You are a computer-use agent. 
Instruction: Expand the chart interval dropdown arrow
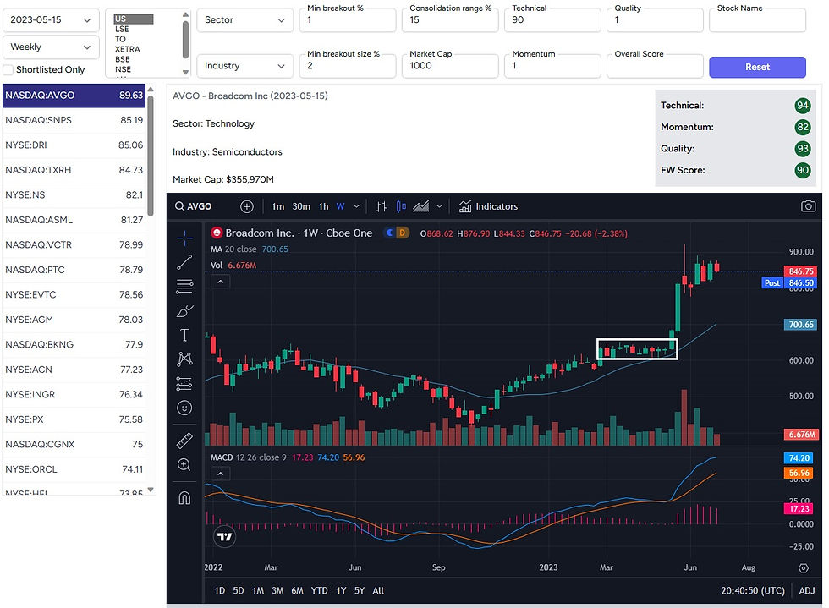point(356,206)
